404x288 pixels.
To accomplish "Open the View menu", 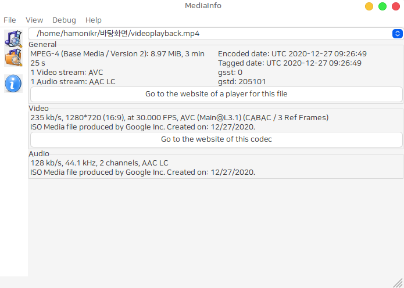I will tap(34, 20).
